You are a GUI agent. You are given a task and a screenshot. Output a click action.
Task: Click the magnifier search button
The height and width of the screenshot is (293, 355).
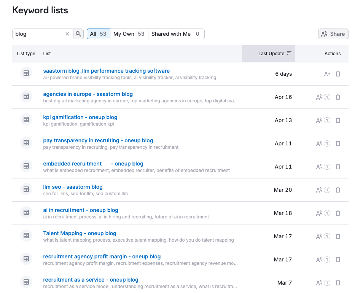(78, 34)
